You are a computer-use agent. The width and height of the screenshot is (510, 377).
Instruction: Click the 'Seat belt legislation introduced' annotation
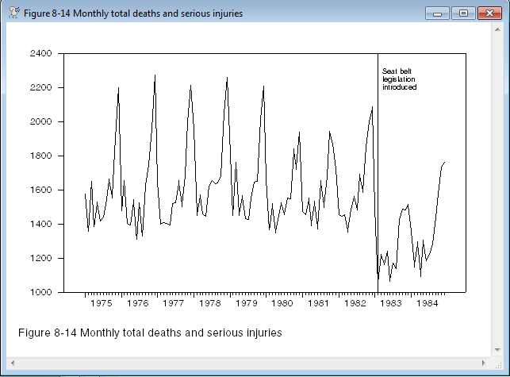click(x=399, y=79)
